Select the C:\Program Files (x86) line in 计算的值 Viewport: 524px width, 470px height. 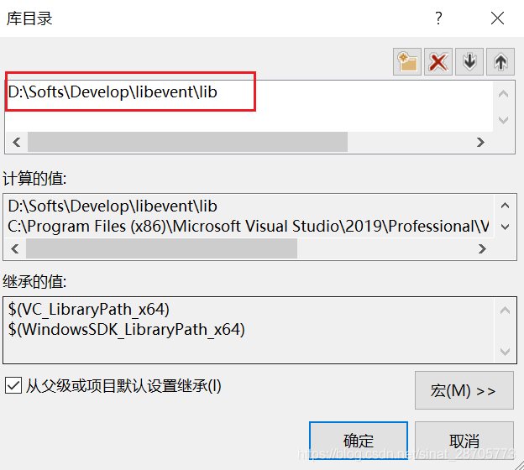249,227
